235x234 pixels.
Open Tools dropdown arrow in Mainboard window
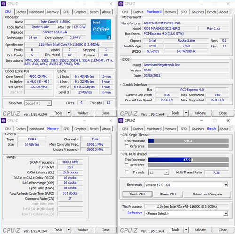pyautogui.click(x=186, y=113)
